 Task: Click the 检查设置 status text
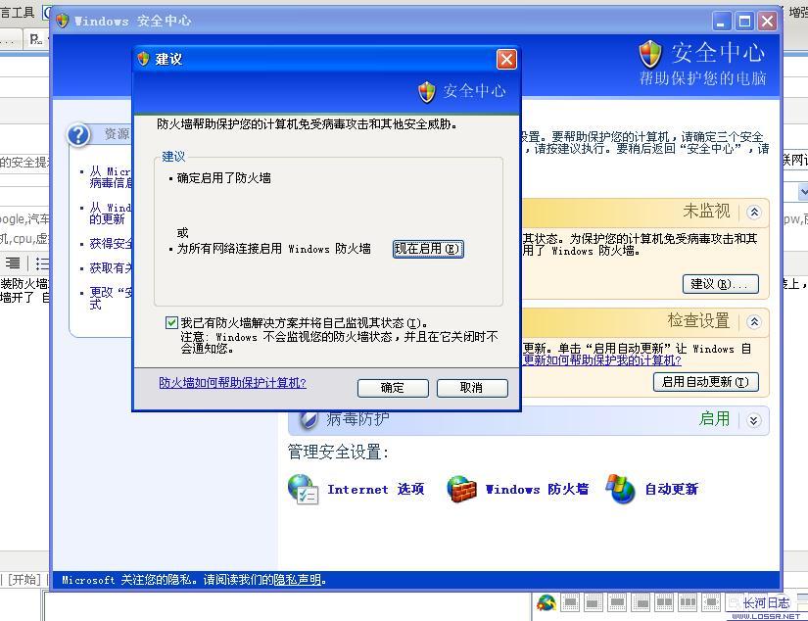(x=698, y=320)
